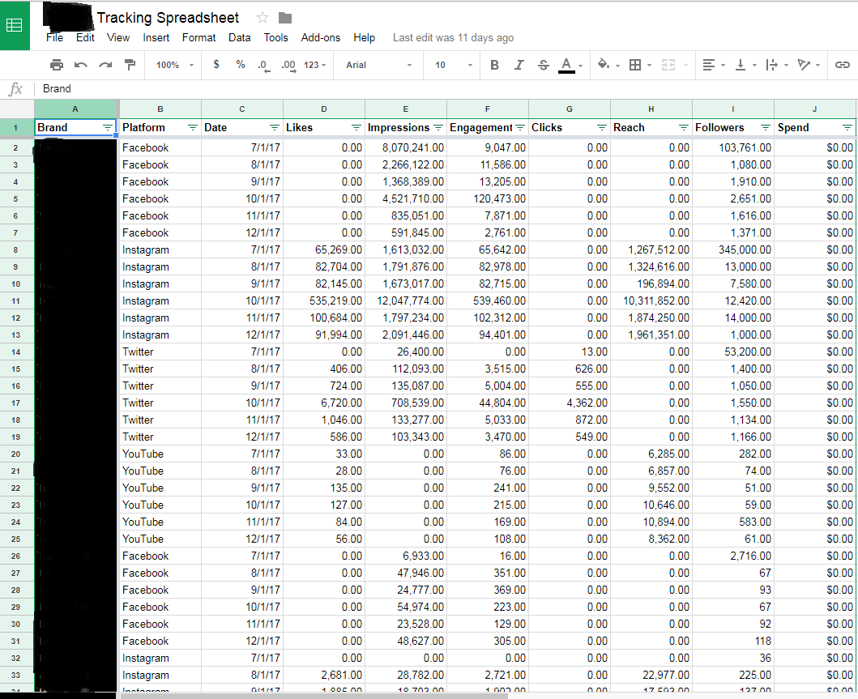Select column J header
The image size is (858, 699).
(x=815, y=109)
